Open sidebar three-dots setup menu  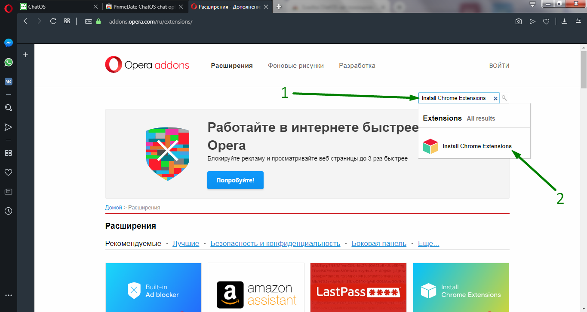(8, 295)
